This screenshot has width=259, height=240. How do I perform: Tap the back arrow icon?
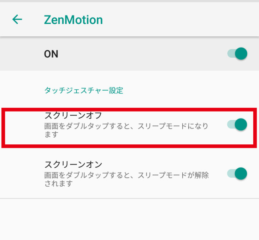(17, 19)
